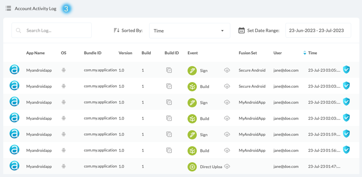Click the eye icon on the Direct Upload row
The image size is (362, 177).
pyautogui.click(x=227, y=166)
